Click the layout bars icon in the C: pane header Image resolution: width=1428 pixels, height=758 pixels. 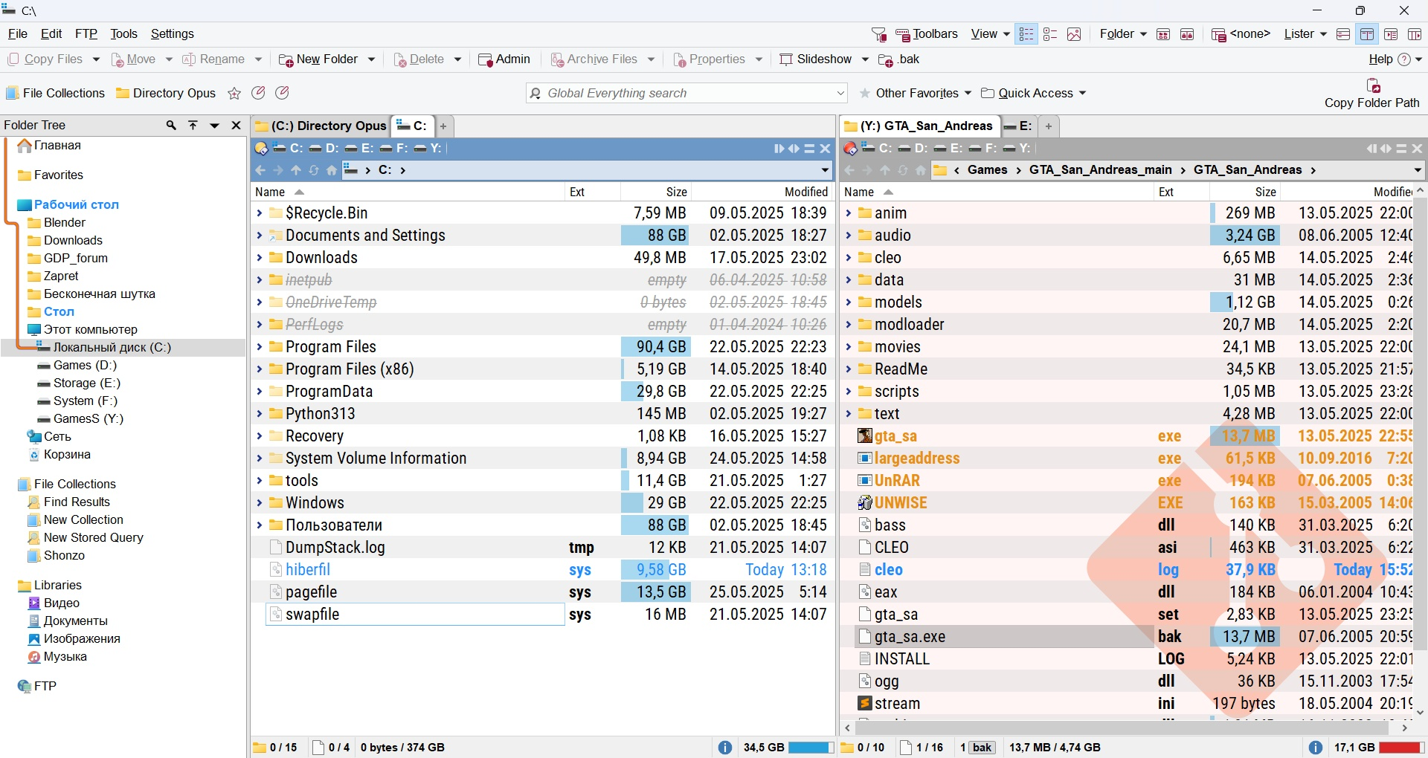tap(810, 149)
